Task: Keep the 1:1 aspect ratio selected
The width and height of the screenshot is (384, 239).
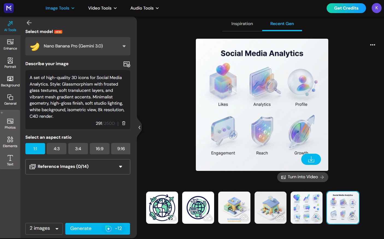Action: 35,149
